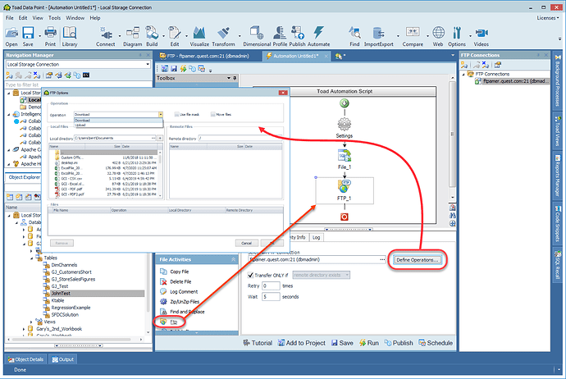Open a file with the Open toolbar icon

click(x=11, y=36)
